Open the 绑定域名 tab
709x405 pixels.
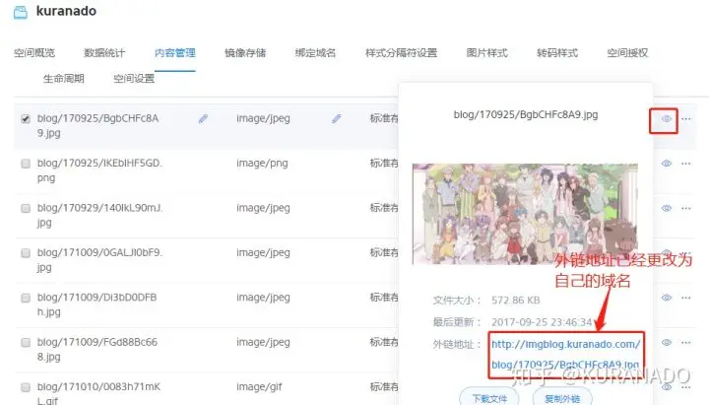(315, 53)
